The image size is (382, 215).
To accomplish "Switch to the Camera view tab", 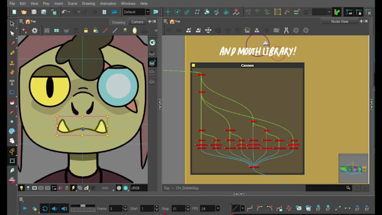I will click(137, 22).
